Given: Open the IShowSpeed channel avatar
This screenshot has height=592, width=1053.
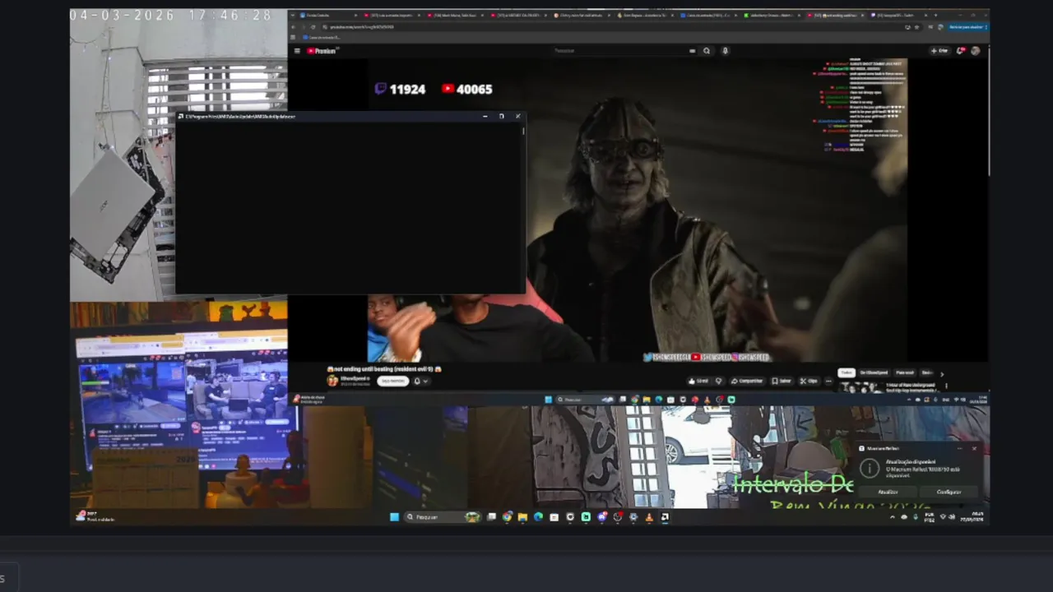Looking at the screenshot, I should (332, 381).
